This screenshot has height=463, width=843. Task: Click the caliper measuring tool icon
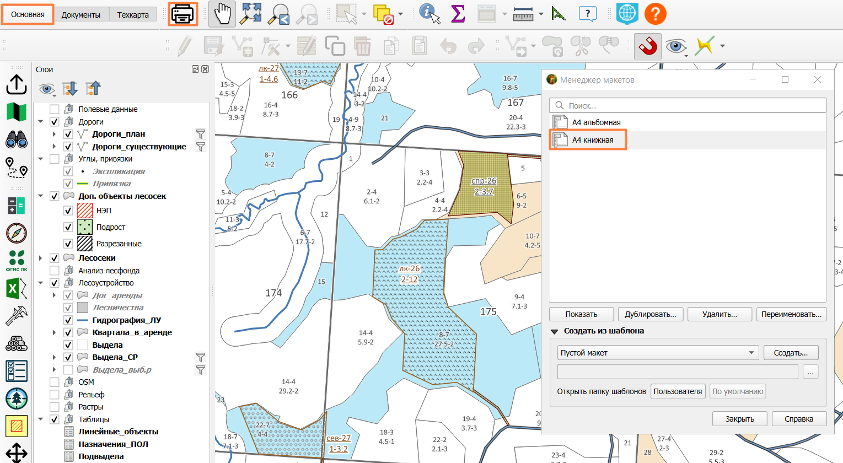point(17,316)
